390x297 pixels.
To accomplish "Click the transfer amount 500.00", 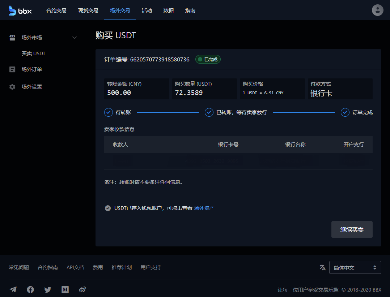I will tap(119, 92).
